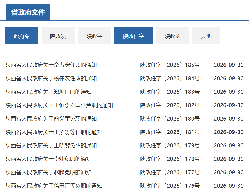Viewport: 249px width, 193px height.
Task: Click the date in the 丁恒李寿国 row
Action: 229,105
